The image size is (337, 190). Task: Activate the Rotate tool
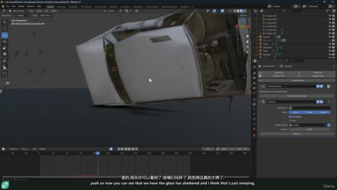pyautogui.click(x=5, y=42)
